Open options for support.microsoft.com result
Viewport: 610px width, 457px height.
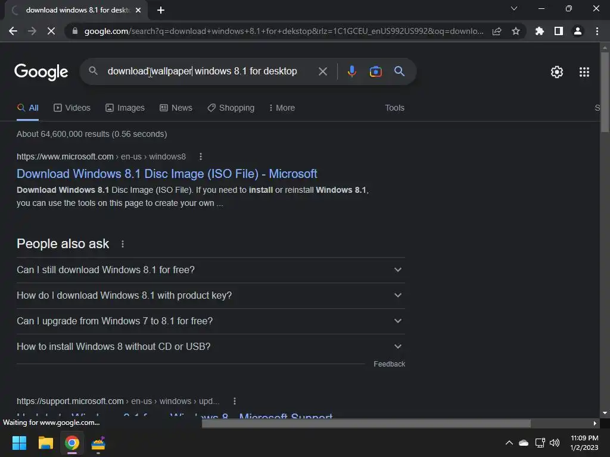click(x=235, y=401)
